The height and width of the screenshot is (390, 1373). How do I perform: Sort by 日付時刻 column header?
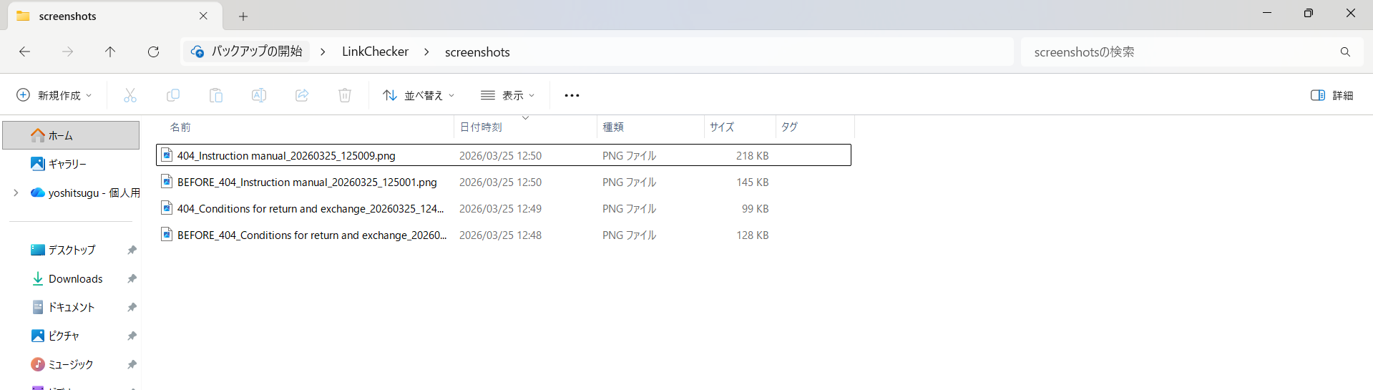tap(525, 127)
